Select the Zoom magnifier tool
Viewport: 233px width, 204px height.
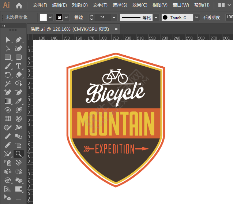(x=18, y=154)
